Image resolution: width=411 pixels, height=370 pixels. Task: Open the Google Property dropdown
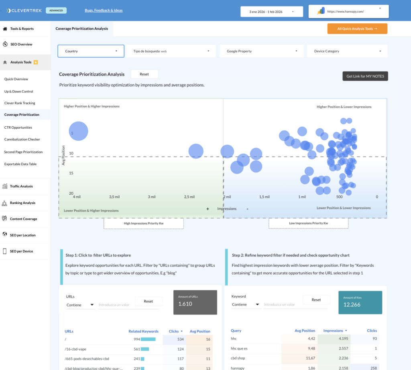[x=262, y=51]
